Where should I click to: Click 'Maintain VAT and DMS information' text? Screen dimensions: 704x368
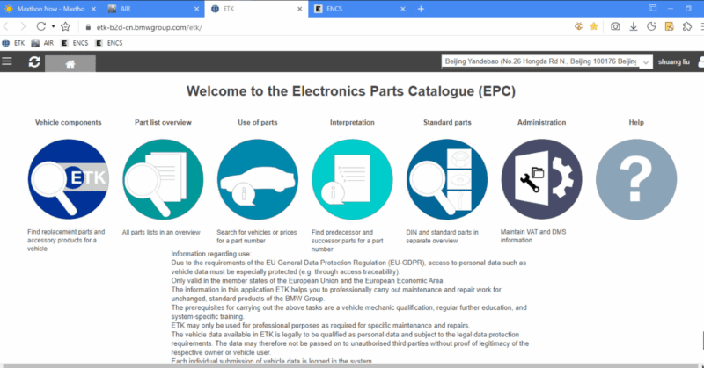click(533, 235)
